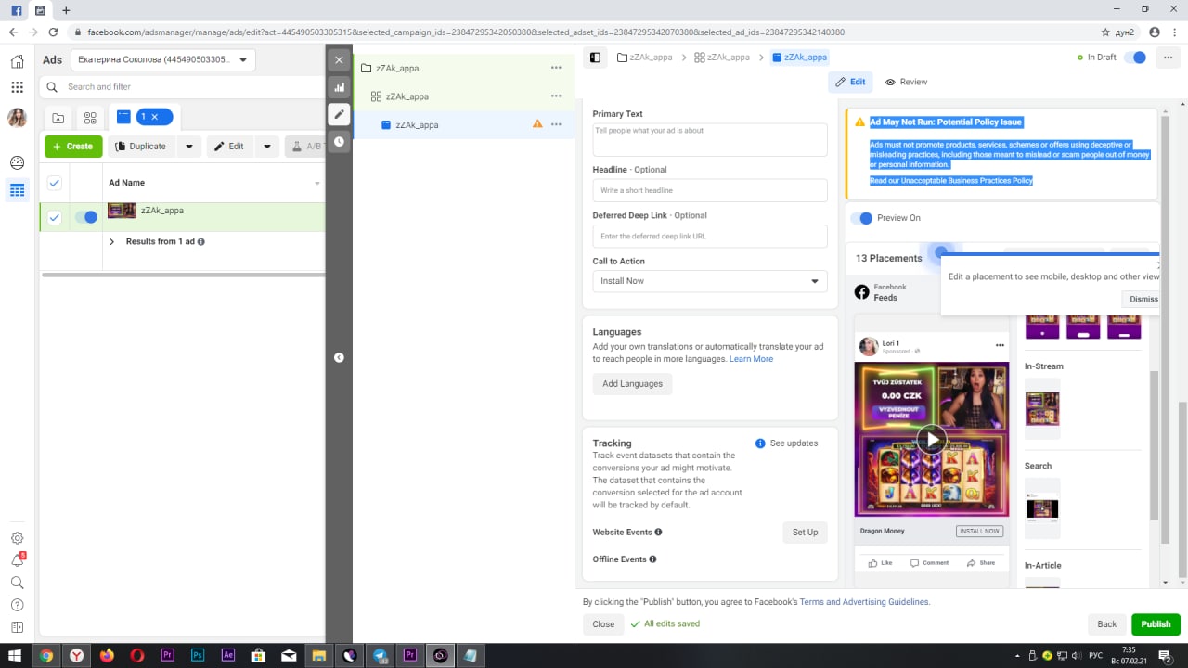Click the Add Languages button
The image size is (1188, 668).
click(x=632, y=384)
